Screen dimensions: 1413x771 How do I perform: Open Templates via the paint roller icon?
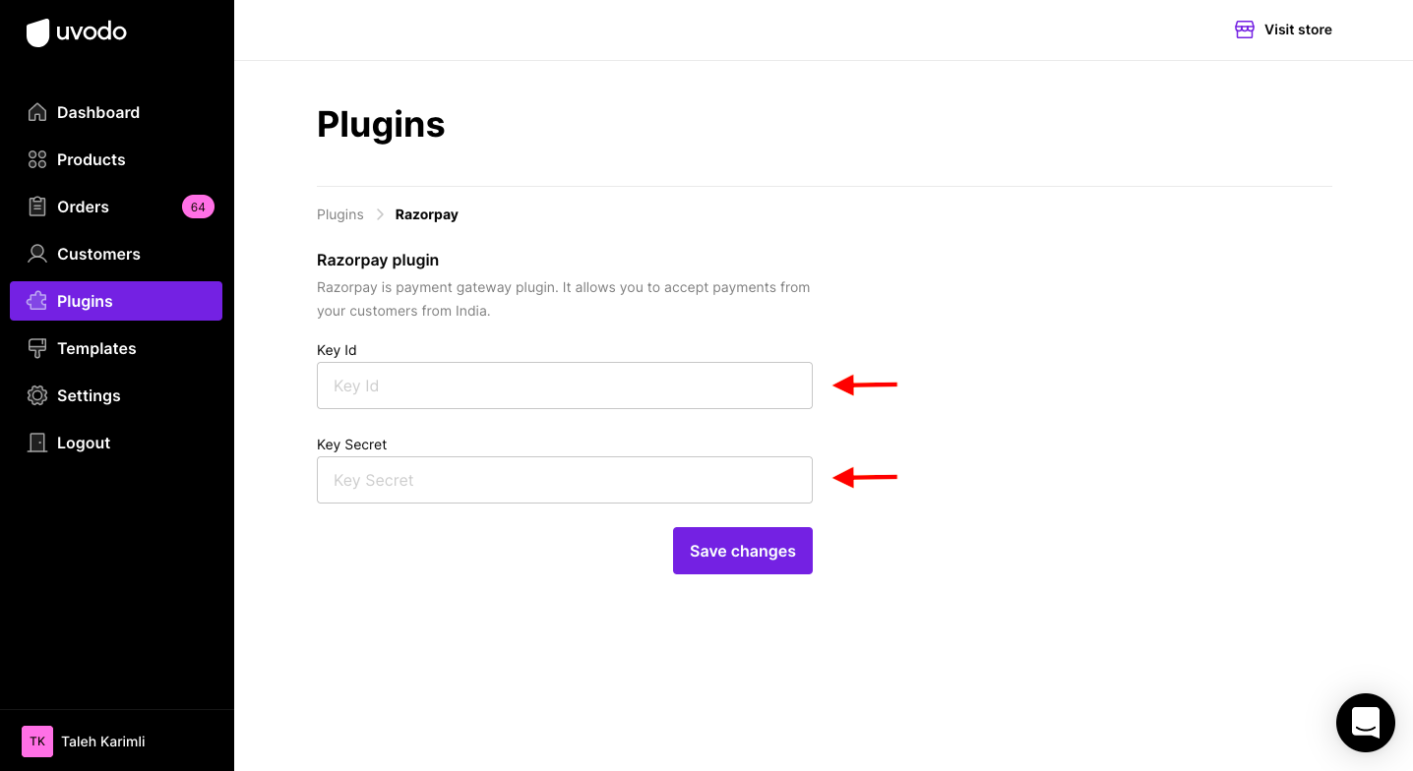click(37, 348)
